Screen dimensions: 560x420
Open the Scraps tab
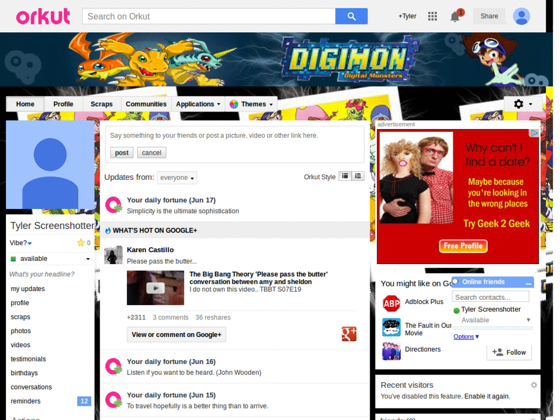(x=101, y=104)
